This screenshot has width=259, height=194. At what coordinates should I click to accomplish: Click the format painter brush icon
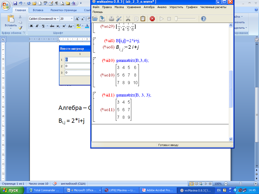20,28
